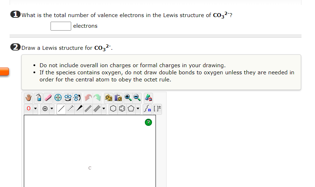The image size is (315, 187).
Task: Click the horizontal flip structure icon
Action: click(x=68, y=98)
